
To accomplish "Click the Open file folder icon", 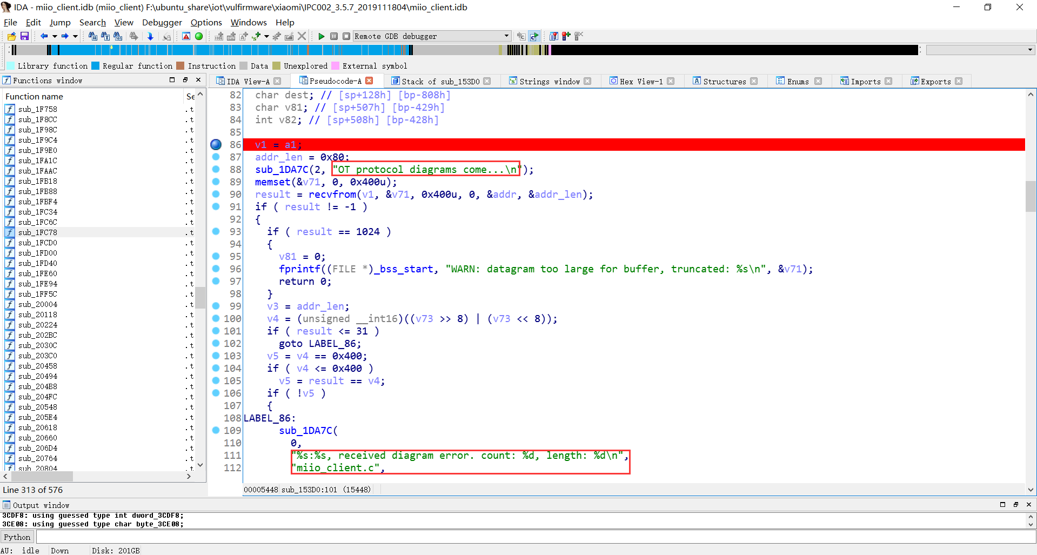I will (x=11, y=36).
